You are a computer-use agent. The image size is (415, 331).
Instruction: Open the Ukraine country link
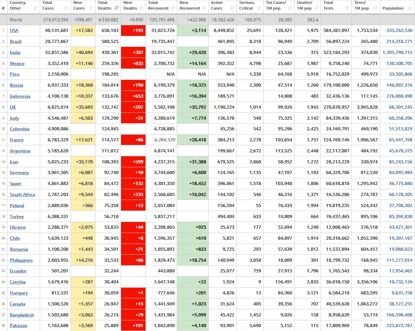click(x=18, y=227)
